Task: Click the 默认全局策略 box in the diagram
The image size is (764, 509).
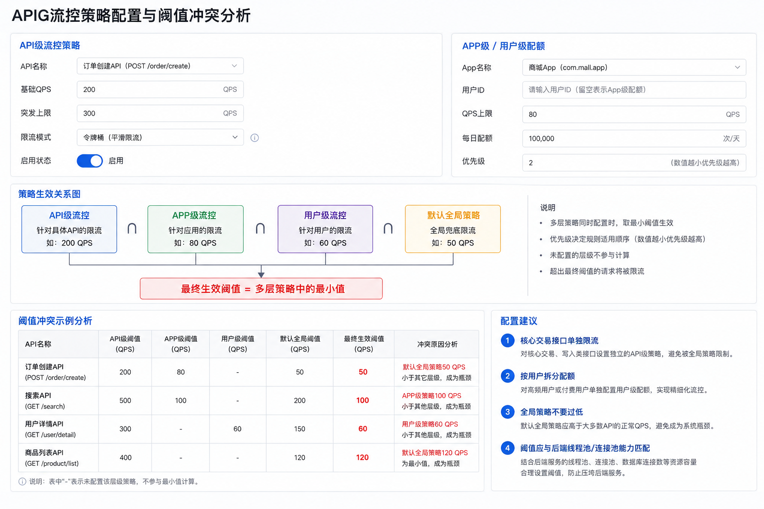Action: tap(453, 229)
